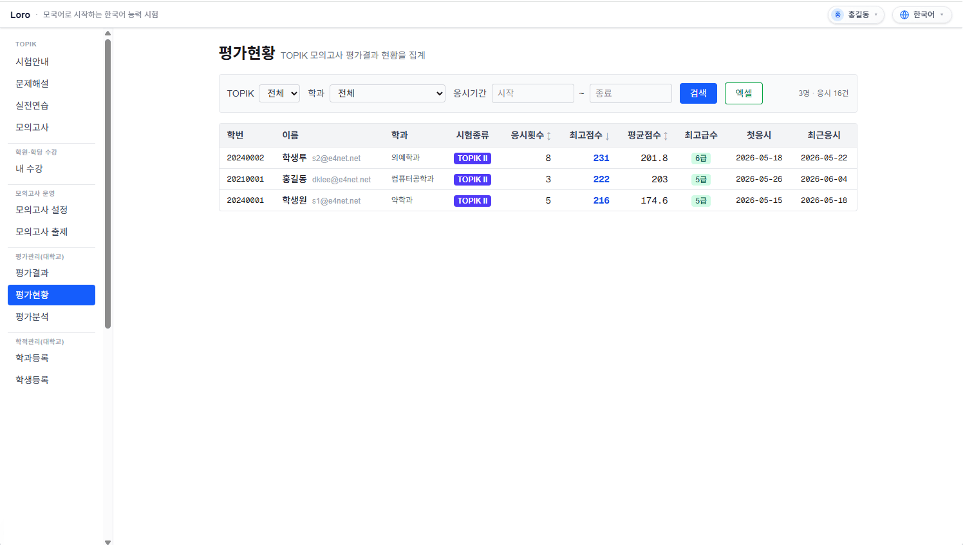Open 학생등록 sidebar item

[x=52, y=380]
